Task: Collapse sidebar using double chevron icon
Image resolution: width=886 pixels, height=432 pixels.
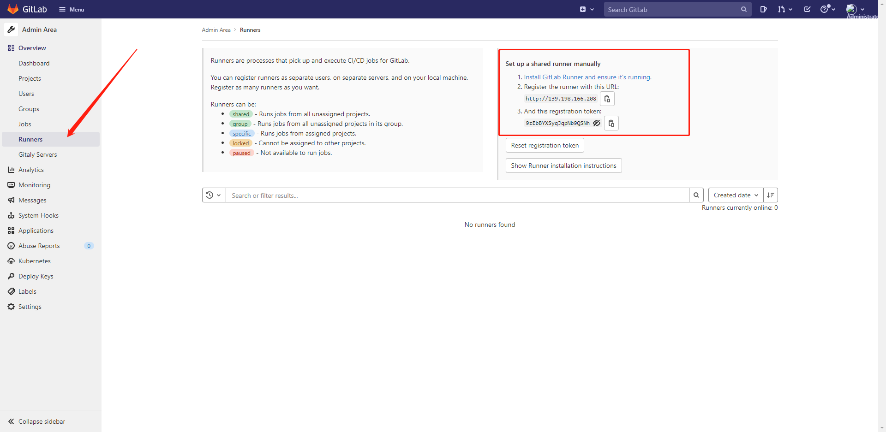Action: tap(11, 421)
